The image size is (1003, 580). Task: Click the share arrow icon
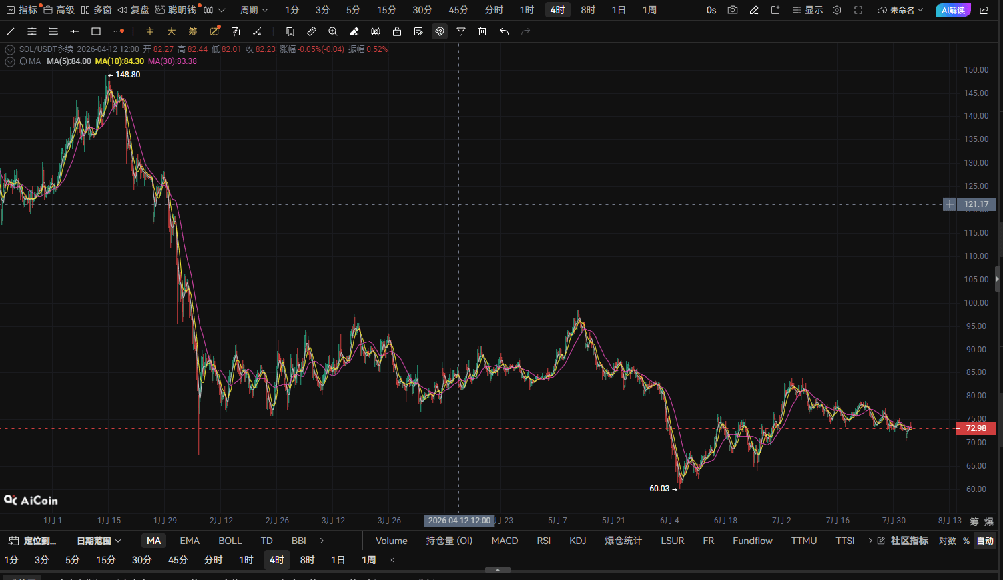click(x=984, y=10)
